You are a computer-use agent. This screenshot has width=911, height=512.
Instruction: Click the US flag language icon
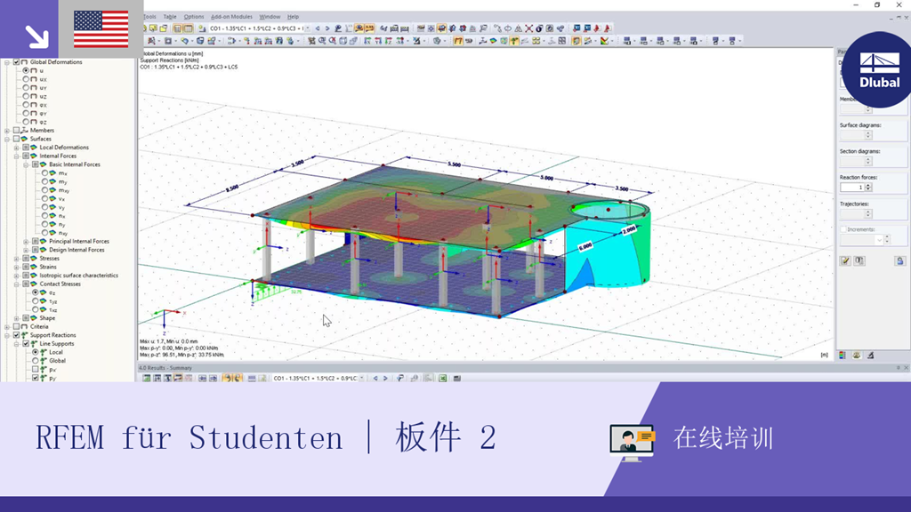pos(101,29)
